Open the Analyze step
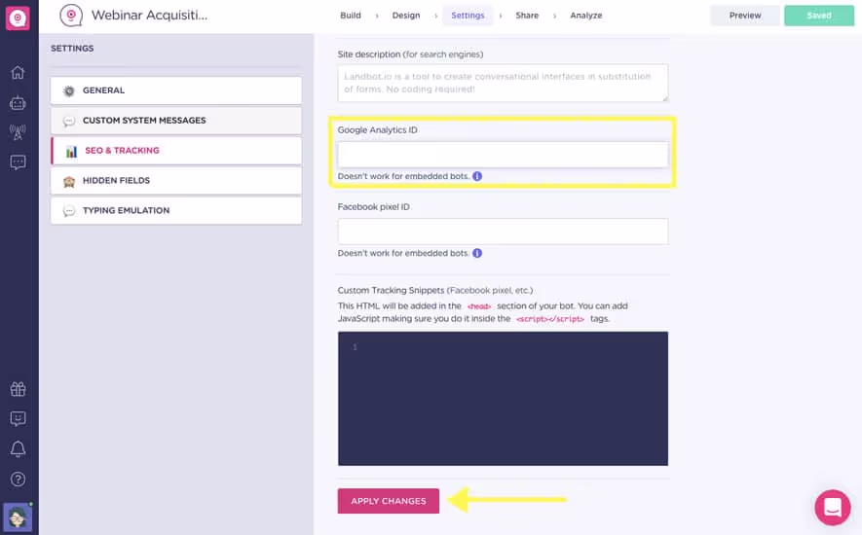The image size is (862, 535). pos(586,16)
